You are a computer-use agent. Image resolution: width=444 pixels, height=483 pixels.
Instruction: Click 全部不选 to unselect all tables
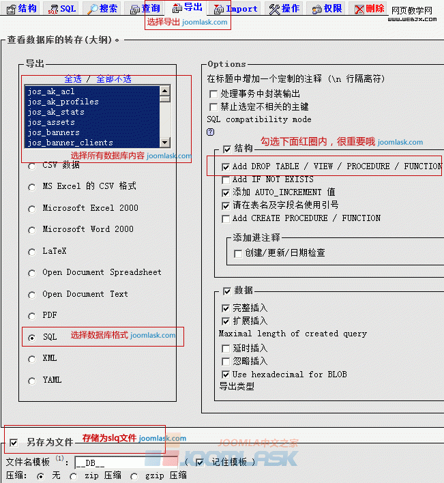pos(114,79)
